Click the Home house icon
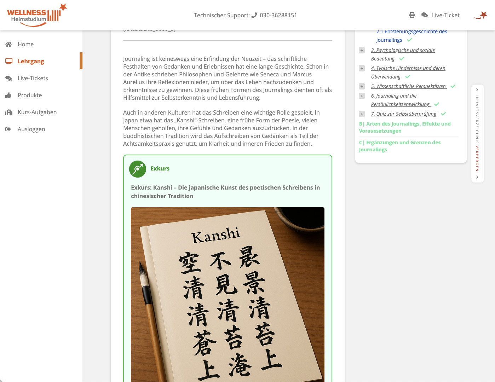Screen dimensions: 495x382 coord(9,44)
